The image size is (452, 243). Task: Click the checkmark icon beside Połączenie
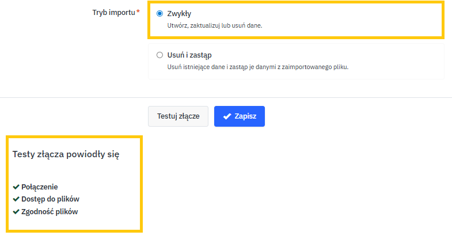point(16,187)
